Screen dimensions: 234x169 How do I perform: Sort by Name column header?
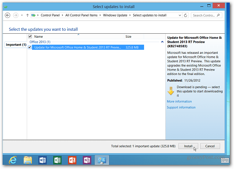point(78,37)
